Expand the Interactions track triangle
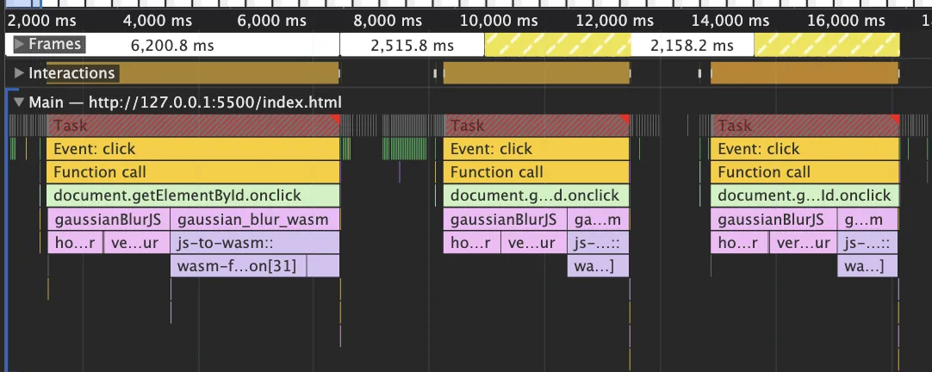 [x=19, y=74]
